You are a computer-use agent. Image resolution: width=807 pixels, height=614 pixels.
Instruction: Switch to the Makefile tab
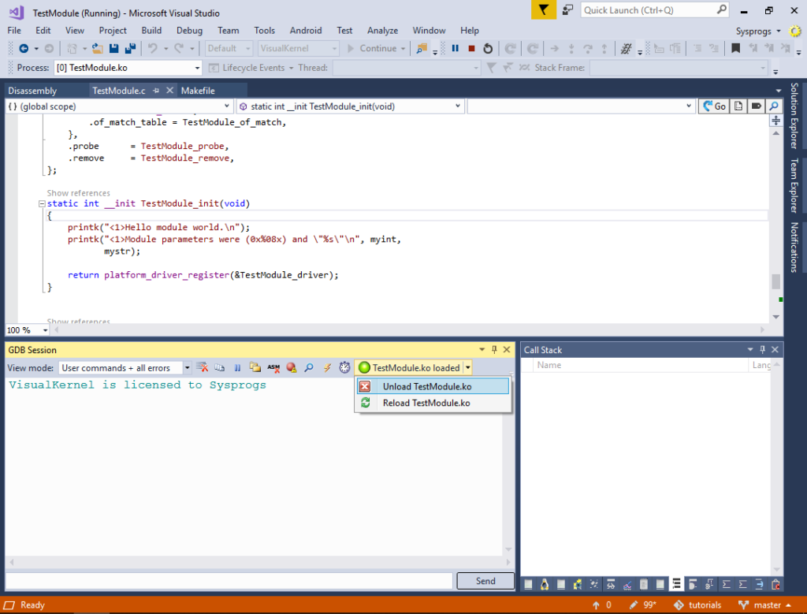tap(199, 90)
